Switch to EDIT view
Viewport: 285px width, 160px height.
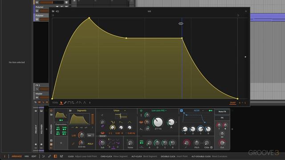point(34,156)
